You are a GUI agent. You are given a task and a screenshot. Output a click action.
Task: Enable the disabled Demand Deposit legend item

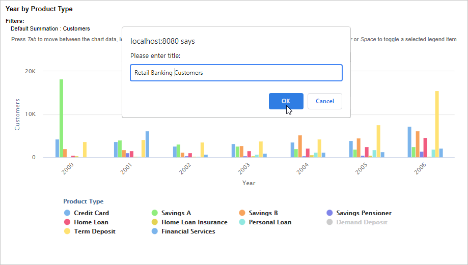click(362, 222)
